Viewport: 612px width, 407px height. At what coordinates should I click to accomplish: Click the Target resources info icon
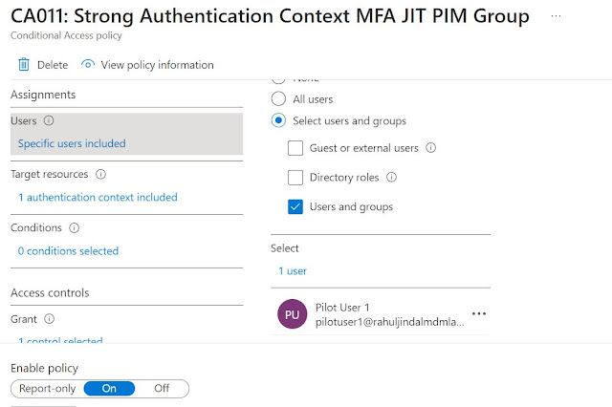point(100,175)
